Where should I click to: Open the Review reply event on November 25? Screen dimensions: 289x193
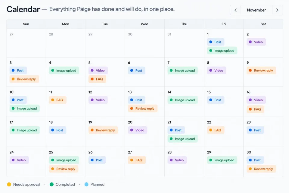click(x=64, y=169)
